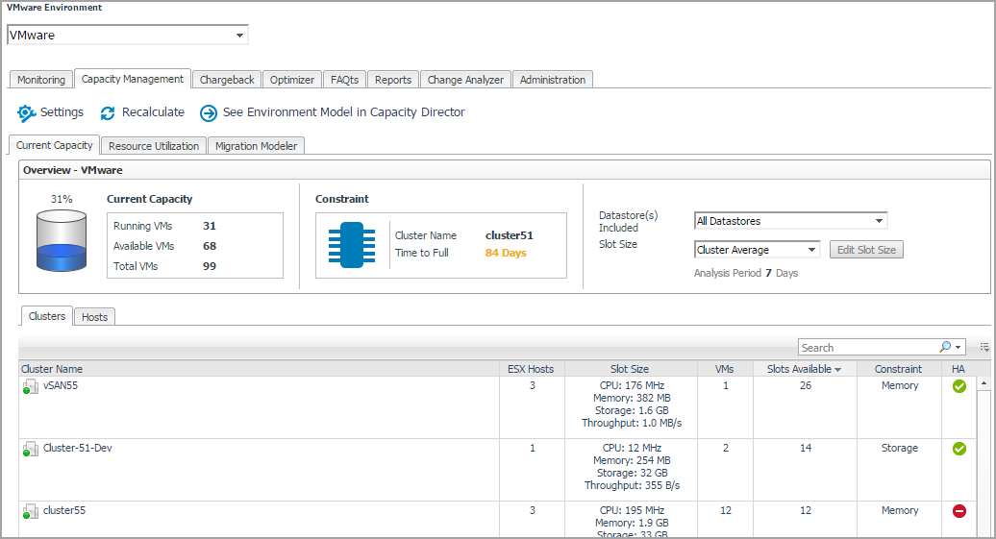Click the Settings gear icon
This screenshot has width=996, height=539.
point(26,113)
